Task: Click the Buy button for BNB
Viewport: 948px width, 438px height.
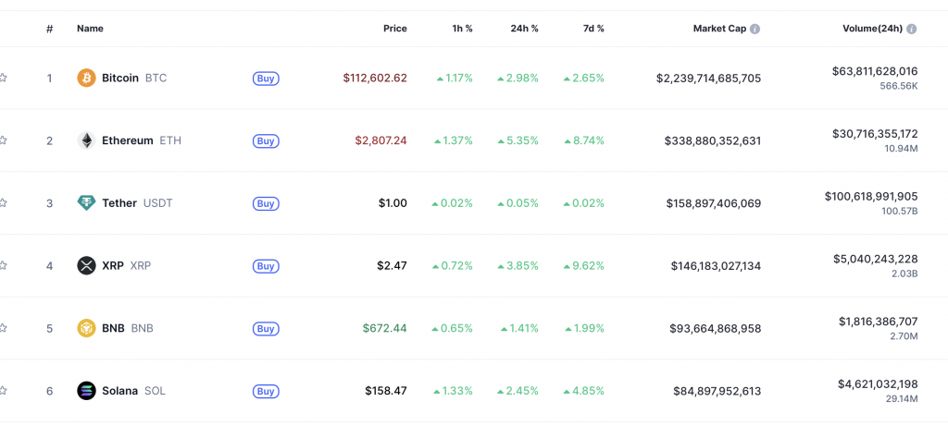Action: coord(266,329)
